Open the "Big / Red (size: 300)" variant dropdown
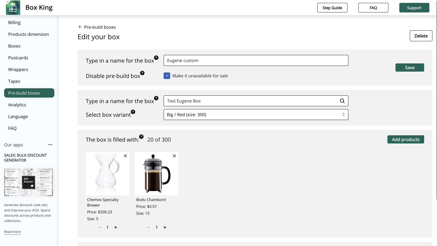This screenshot has height=246, width=437. pyautogui.click(x=256, y=115)
